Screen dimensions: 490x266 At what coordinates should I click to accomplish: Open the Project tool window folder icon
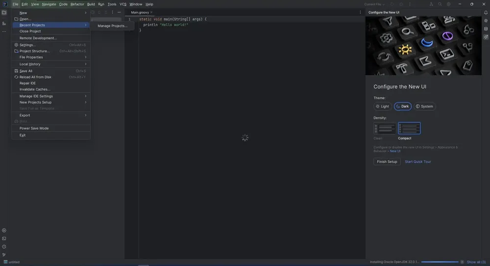point(4,13)
